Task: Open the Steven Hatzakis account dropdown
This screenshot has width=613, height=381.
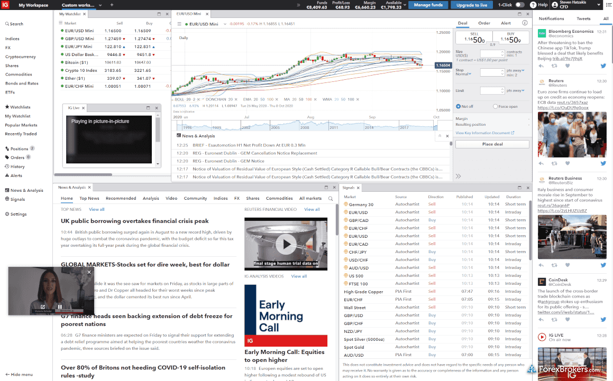Action: click(599, 5)
